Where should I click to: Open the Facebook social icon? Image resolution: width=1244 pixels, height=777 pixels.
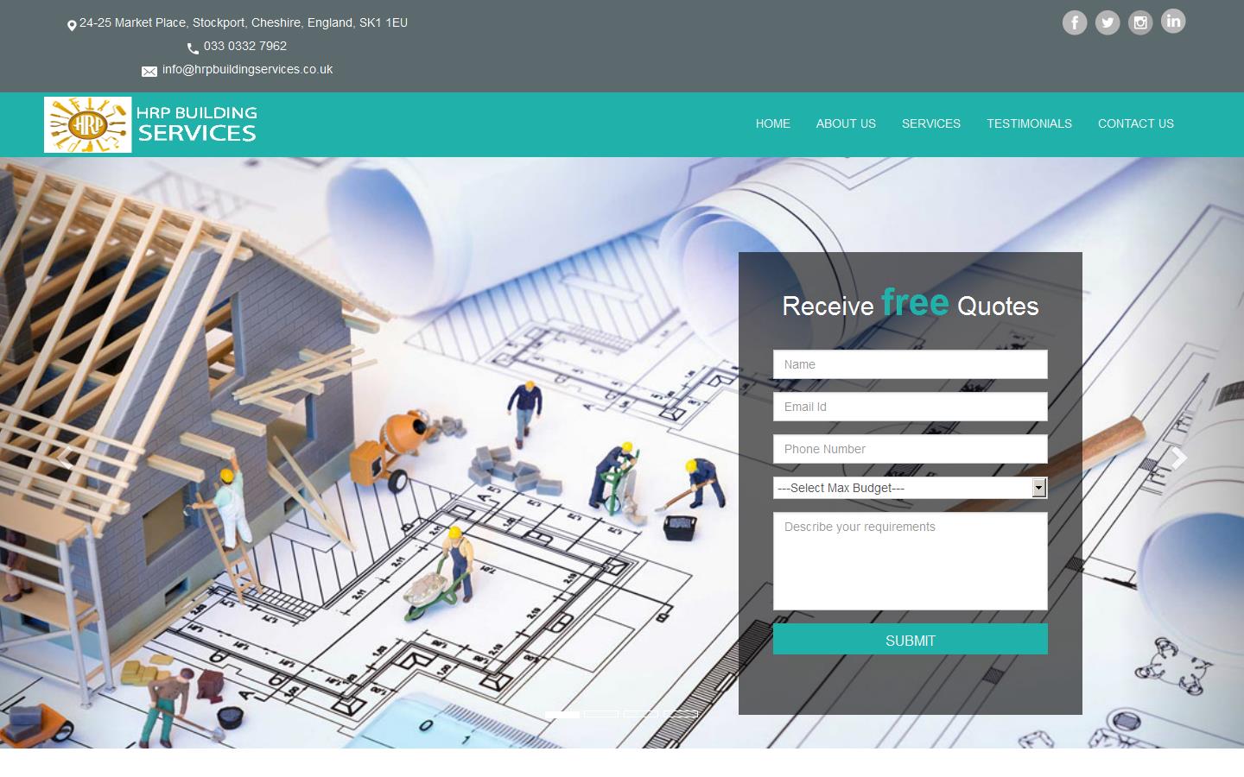pos(1074,22)
